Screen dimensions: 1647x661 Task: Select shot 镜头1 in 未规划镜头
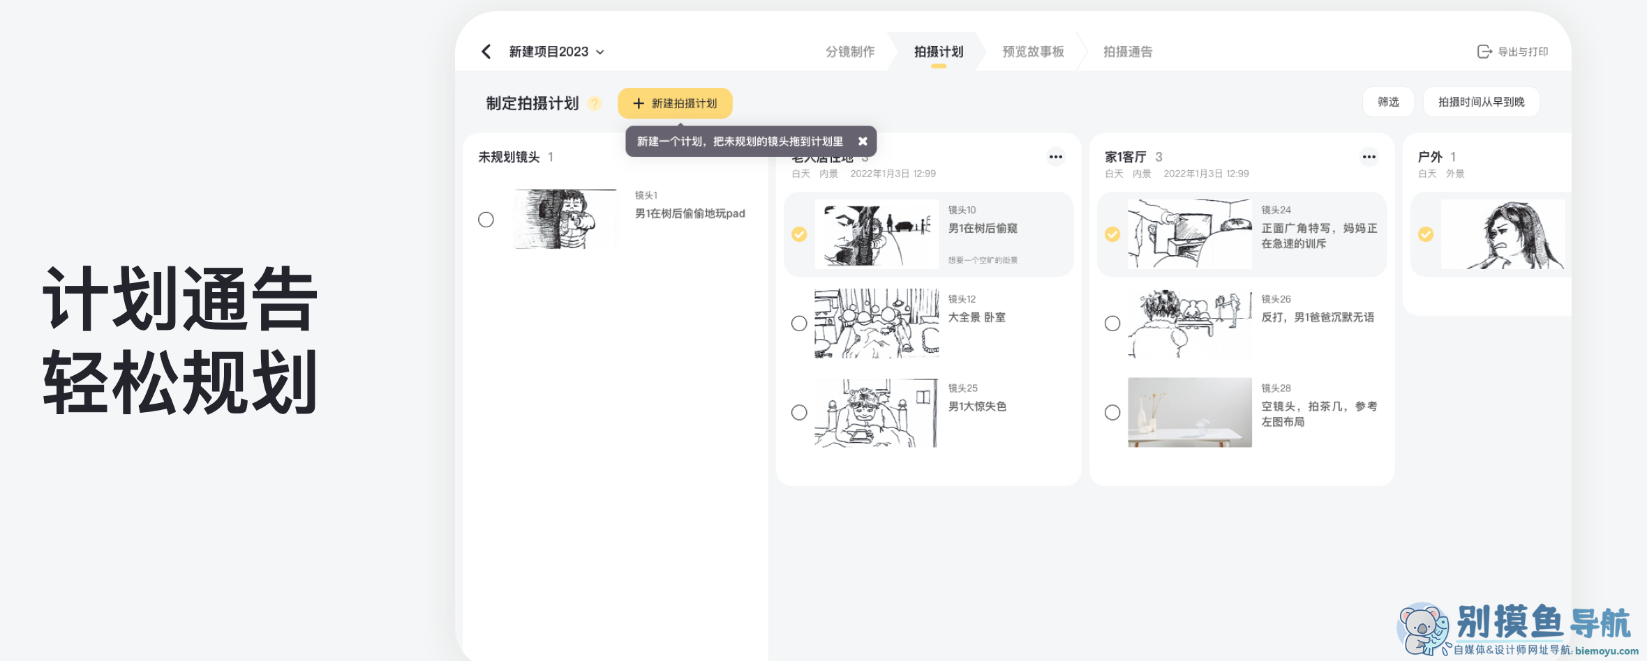486,219
